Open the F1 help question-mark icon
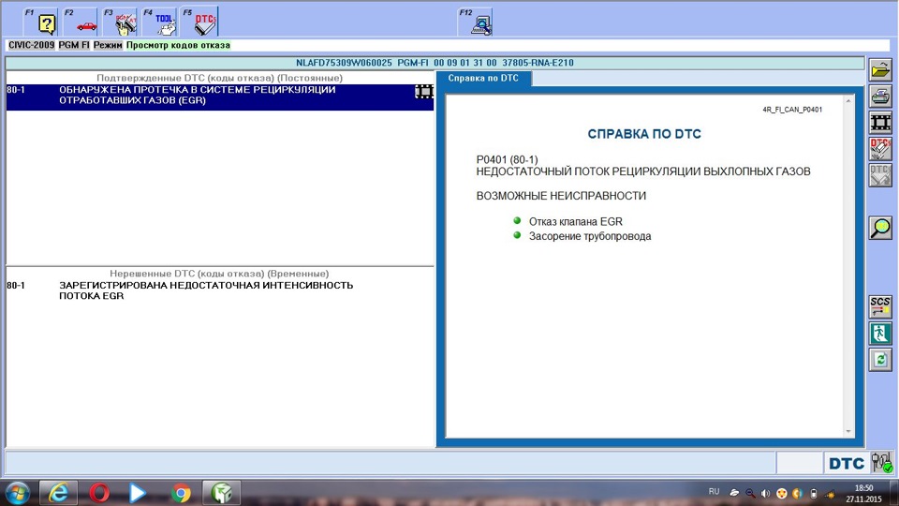 (41, 22)
